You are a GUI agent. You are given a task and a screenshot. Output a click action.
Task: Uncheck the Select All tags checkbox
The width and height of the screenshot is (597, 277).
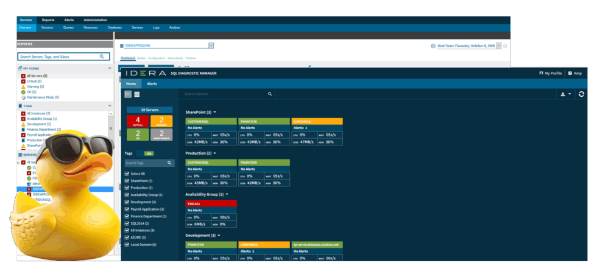(x=127, y=174)
